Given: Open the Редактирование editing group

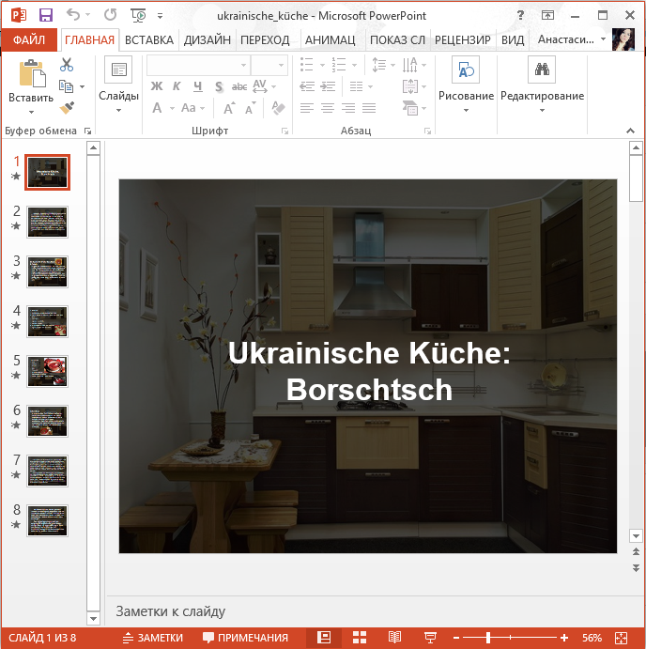Looking at the screenshot, I should tap(542, 85).
